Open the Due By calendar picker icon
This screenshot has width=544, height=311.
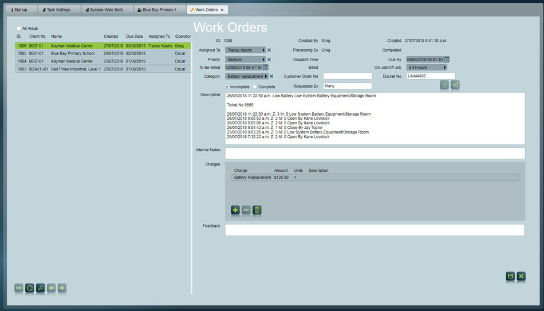point(447,60)
